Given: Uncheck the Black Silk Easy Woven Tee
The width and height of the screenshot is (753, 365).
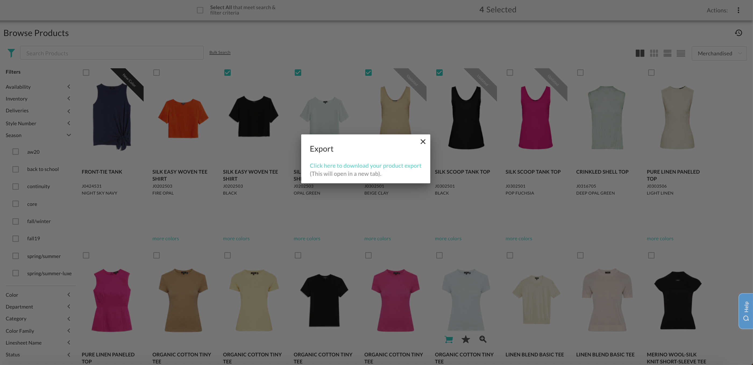Looking at the screenshot, I should tap(228, 73).
